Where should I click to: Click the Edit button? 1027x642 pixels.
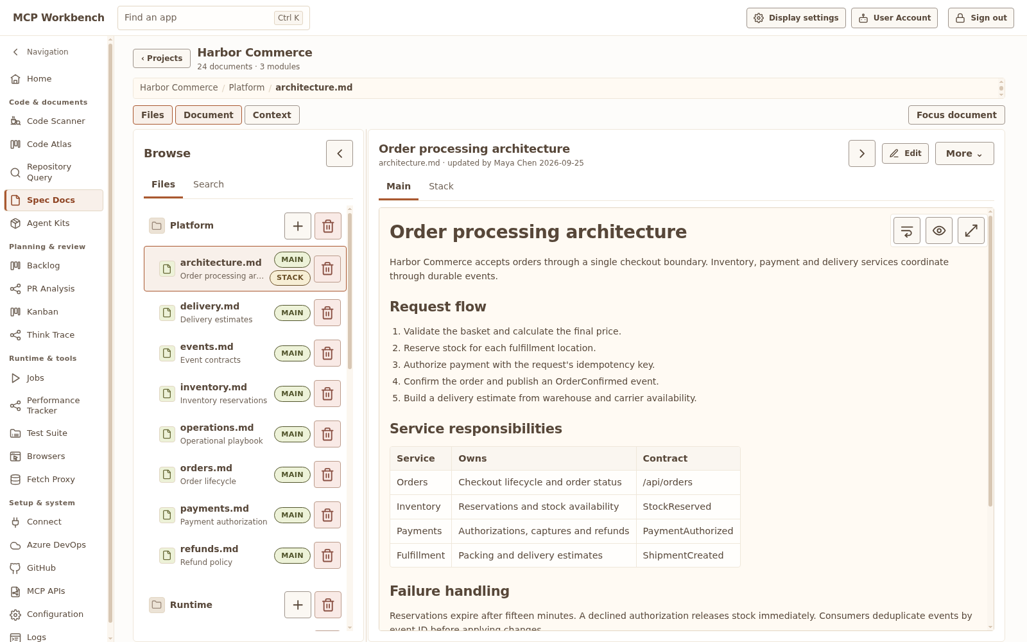[905, 153]
